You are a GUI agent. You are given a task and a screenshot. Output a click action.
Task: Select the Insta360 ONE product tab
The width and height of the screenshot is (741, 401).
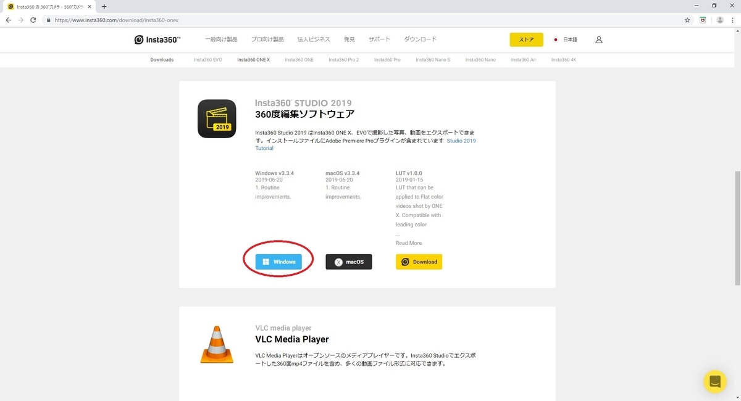click(299, 60)
